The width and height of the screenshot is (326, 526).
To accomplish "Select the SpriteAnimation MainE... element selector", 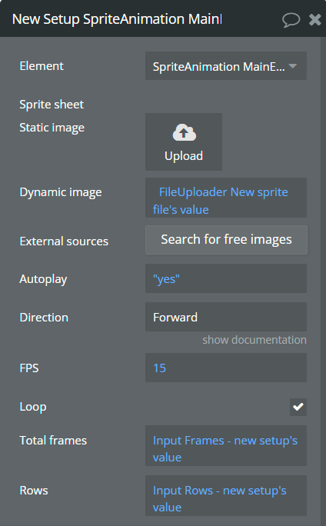I will click(x=226, y=66).
